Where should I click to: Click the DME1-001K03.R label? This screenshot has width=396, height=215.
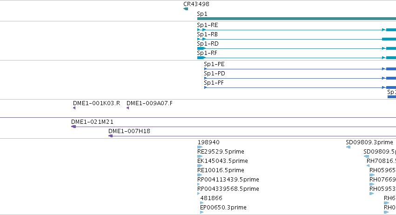tap(96, 103)
